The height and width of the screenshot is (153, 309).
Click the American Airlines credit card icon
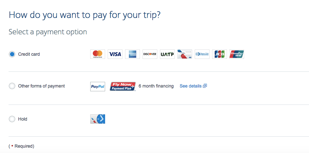click(185, 54)
